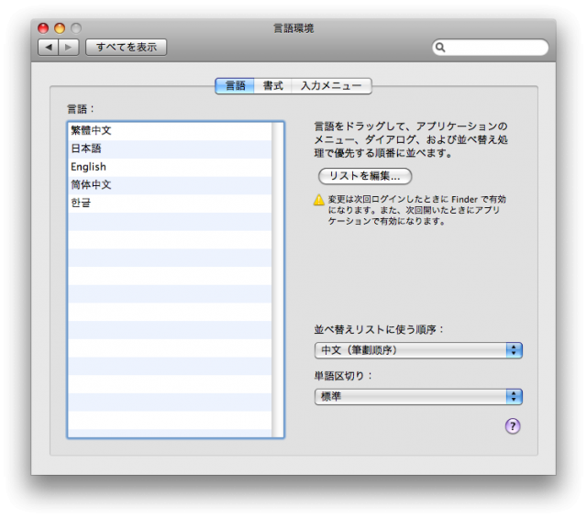
Task: Select 简体中文 in the language list
Action: [x=170, y=184]
